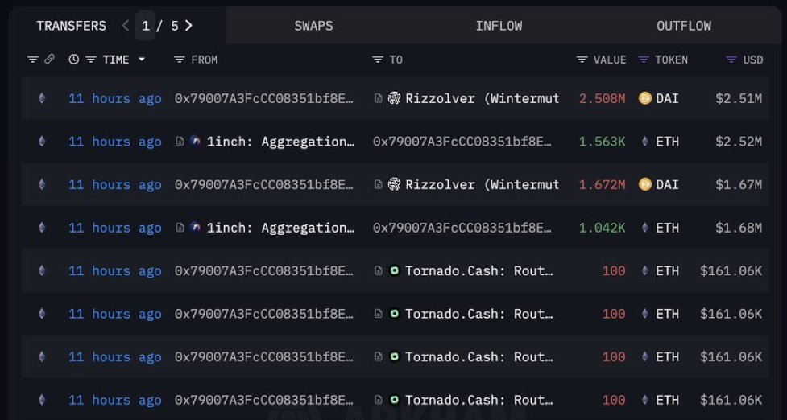Click 1inch logo icon on the 1.563K row
Viewport: 787px width, 420px height.
195,142
